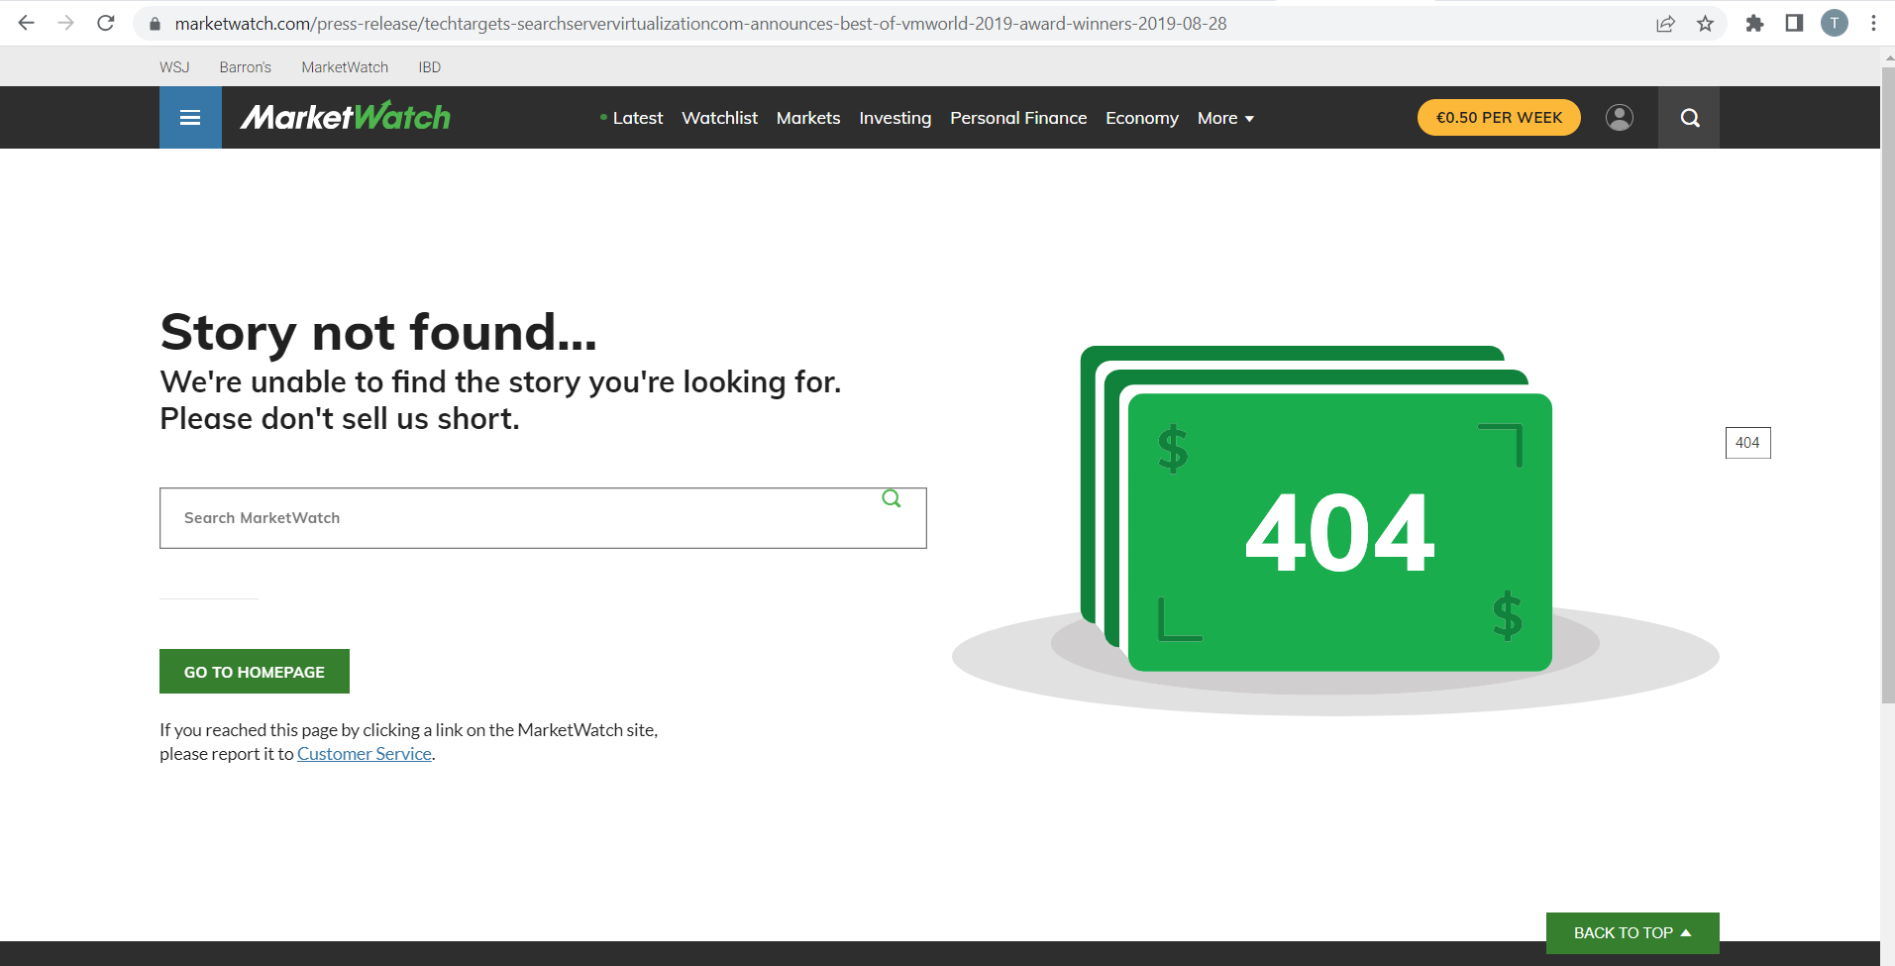Viewport: 1895px width, 966px height.
Task: Expand the More dropdown menu
Action: pos(1225,118)
